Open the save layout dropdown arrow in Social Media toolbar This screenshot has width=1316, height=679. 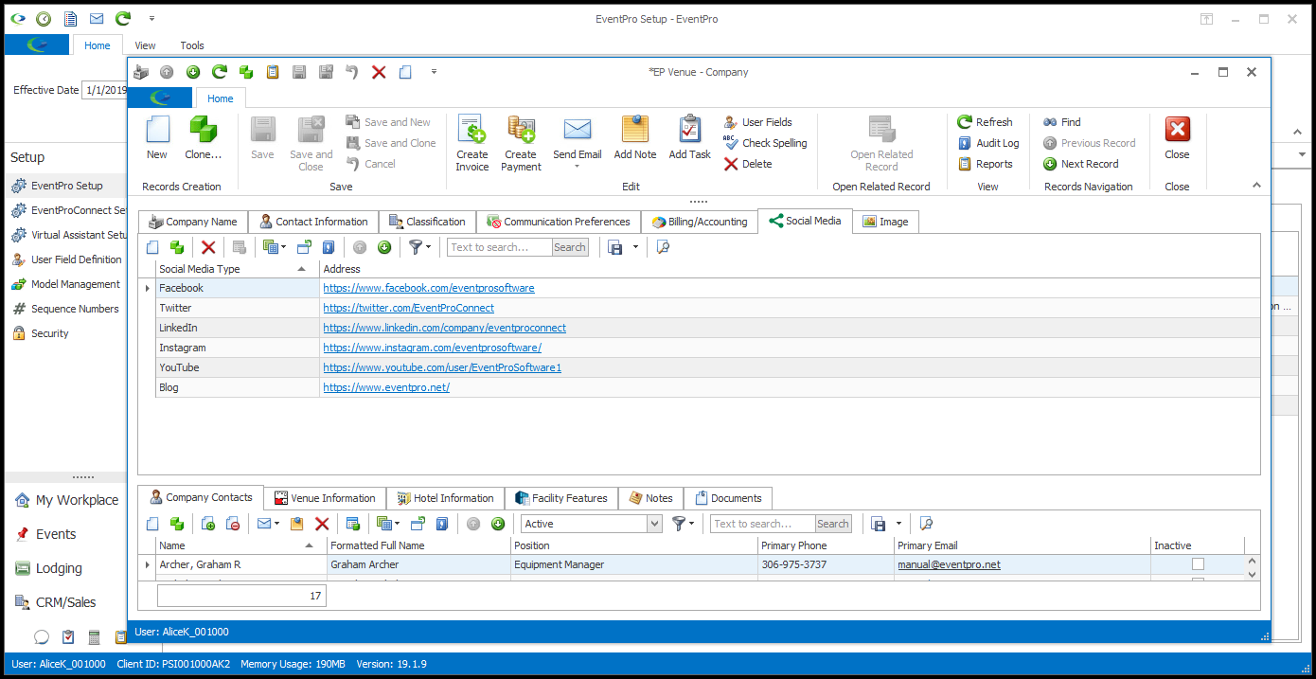pyautogui.click(x=635, y=247)
